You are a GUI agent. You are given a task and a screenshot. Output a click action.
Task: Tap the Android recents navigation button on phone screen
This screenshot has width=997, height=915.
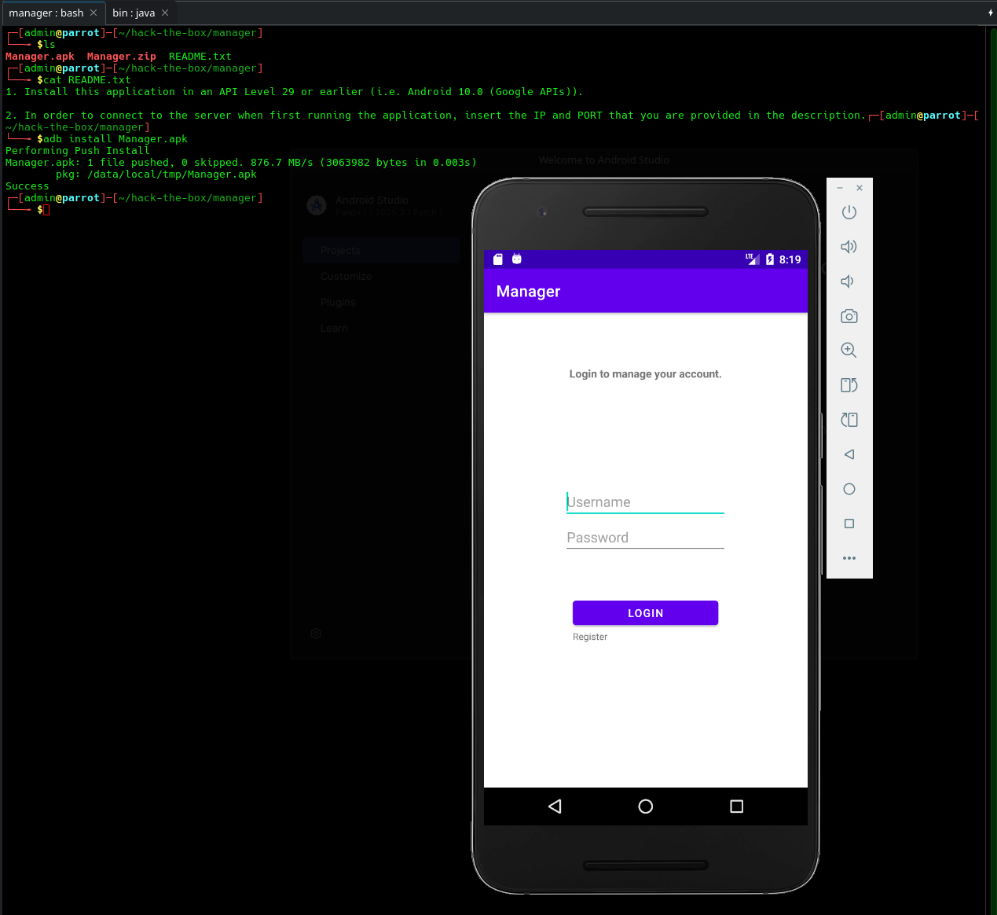[x=736, y=807]
